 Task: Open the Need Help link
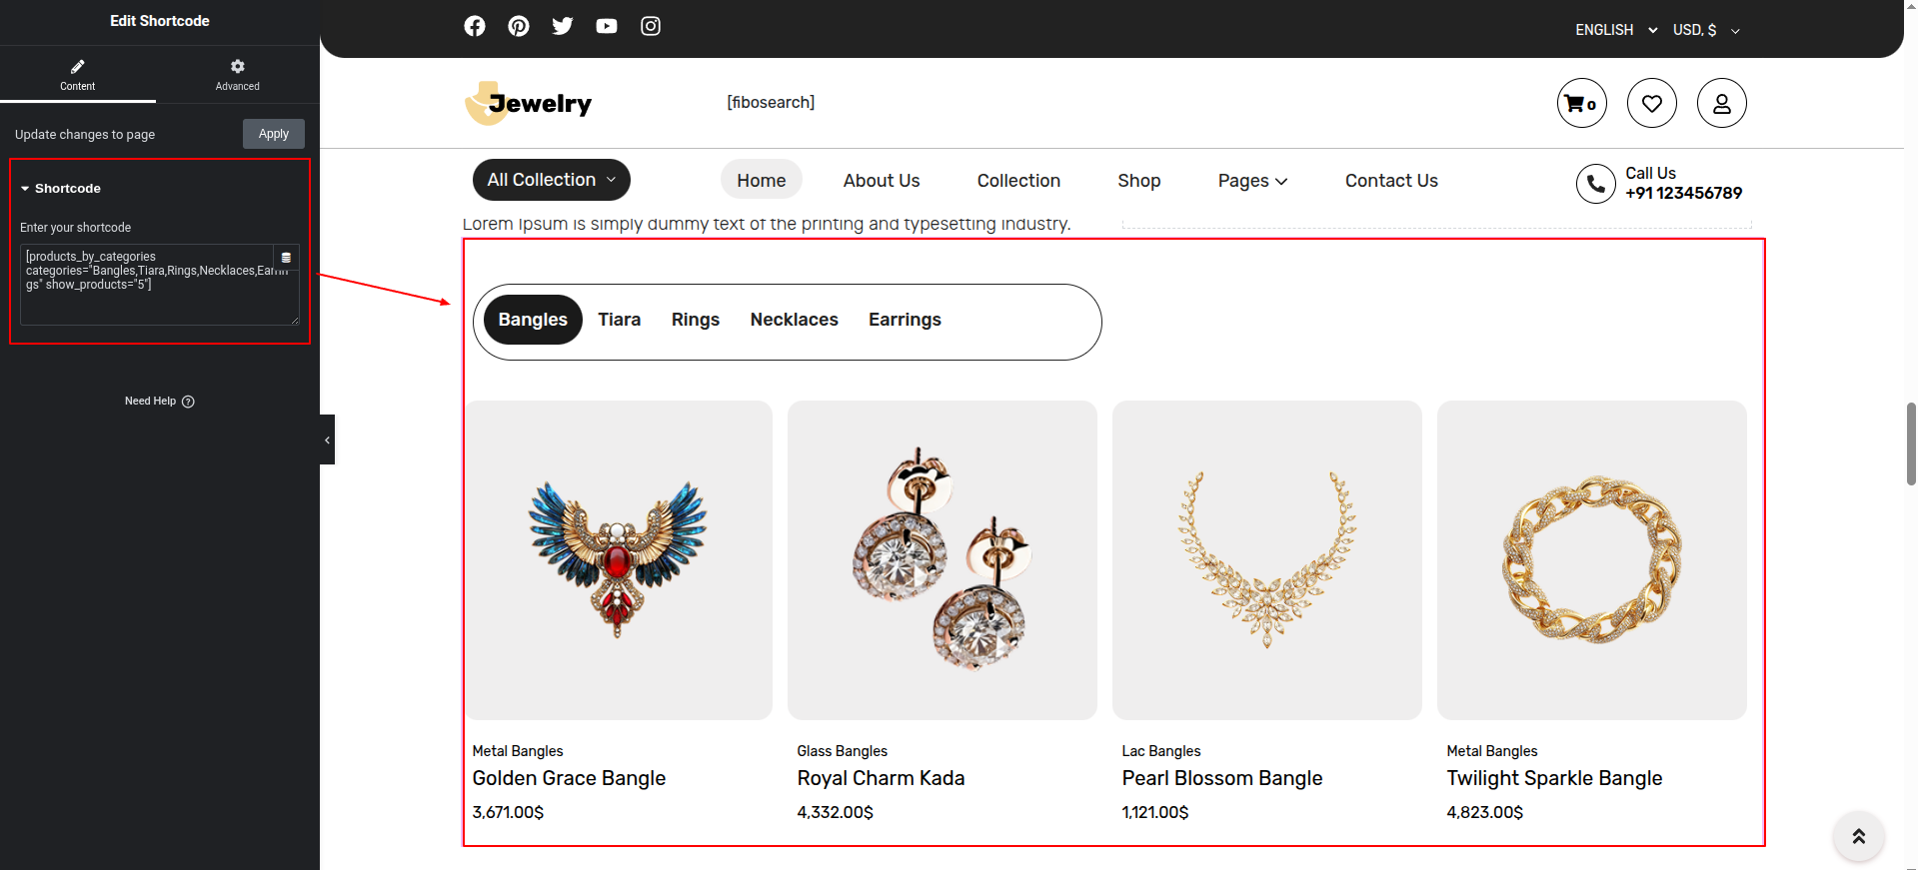[x=159, y=401]
